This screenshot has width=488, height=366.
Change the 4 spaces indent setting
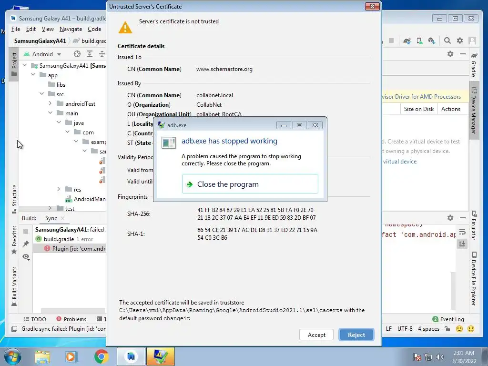tap(428, 329)
